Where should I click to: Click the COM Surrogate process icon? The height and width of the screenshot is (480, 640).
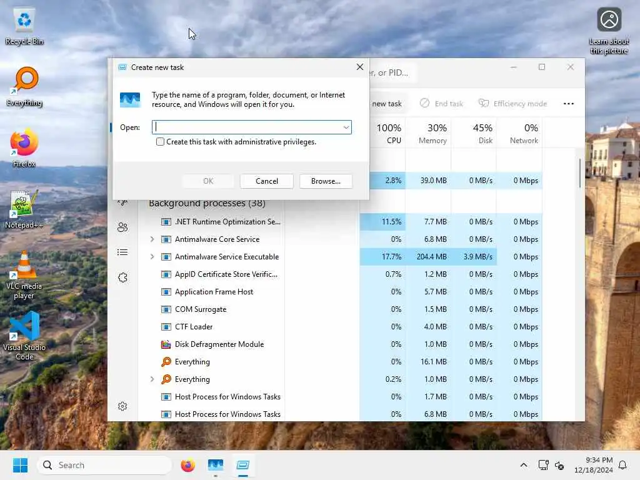pyautogui.click(x=166, y=309)
